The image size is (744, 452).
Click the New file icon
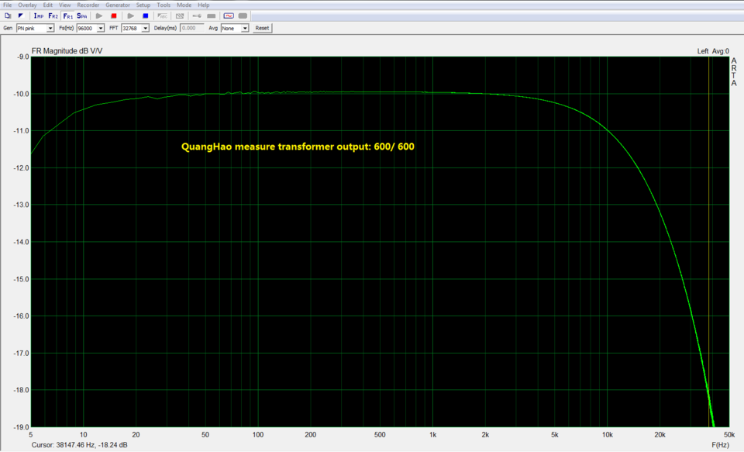pos(8,16)
